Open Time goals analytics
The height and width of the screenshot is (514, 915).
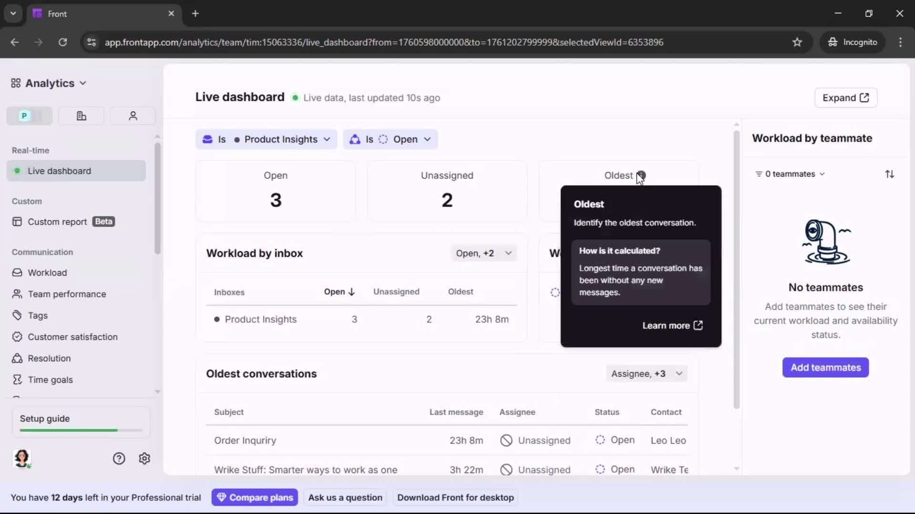pyautogui.click(x=49, y=379)
